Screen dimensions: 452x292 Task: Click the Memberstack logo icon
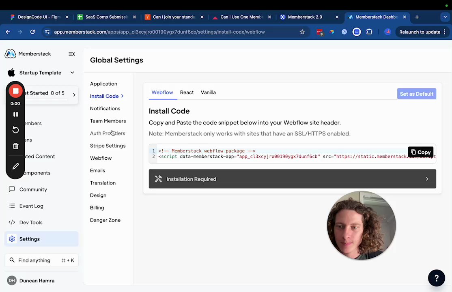tap(11, 54)
